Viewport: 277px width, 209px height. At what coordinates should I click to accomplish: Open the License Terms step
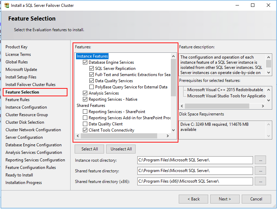(x=18, y=54)
